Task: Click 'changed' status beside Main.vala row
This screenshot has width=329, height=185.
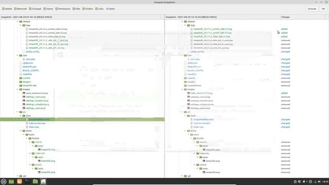Action: click(x=285, y=127)
